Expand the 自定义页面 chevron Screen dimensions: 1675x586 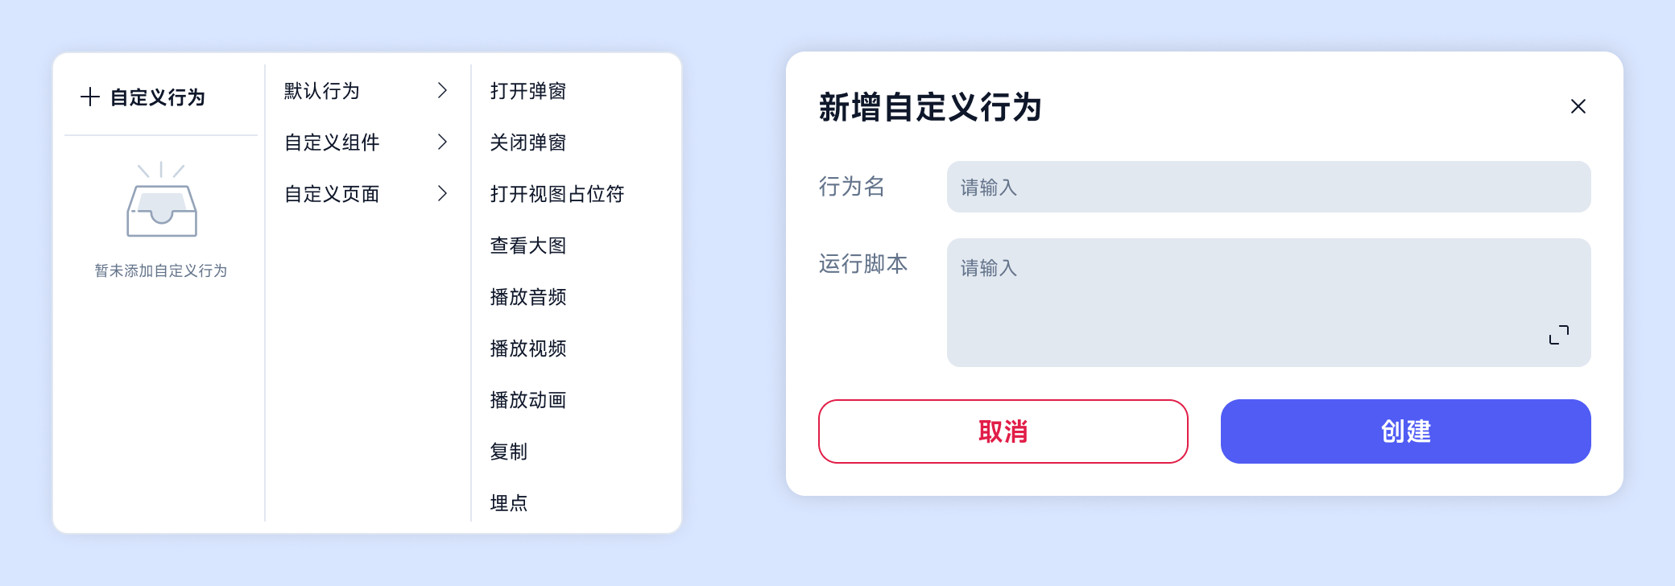click(x=442, y=193)
